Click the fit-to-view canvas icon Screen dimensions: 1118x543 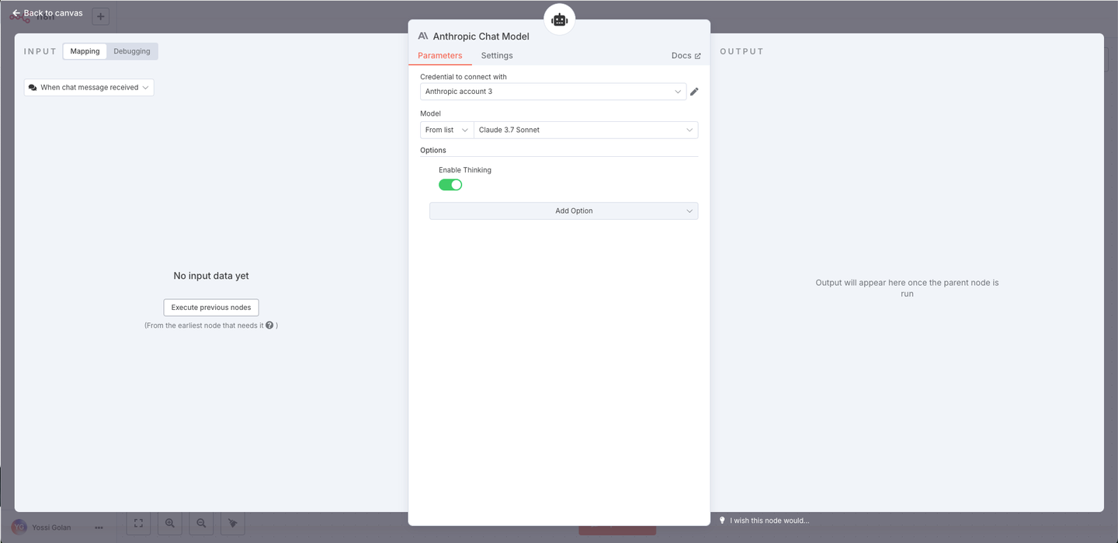[x=138, y=524]
